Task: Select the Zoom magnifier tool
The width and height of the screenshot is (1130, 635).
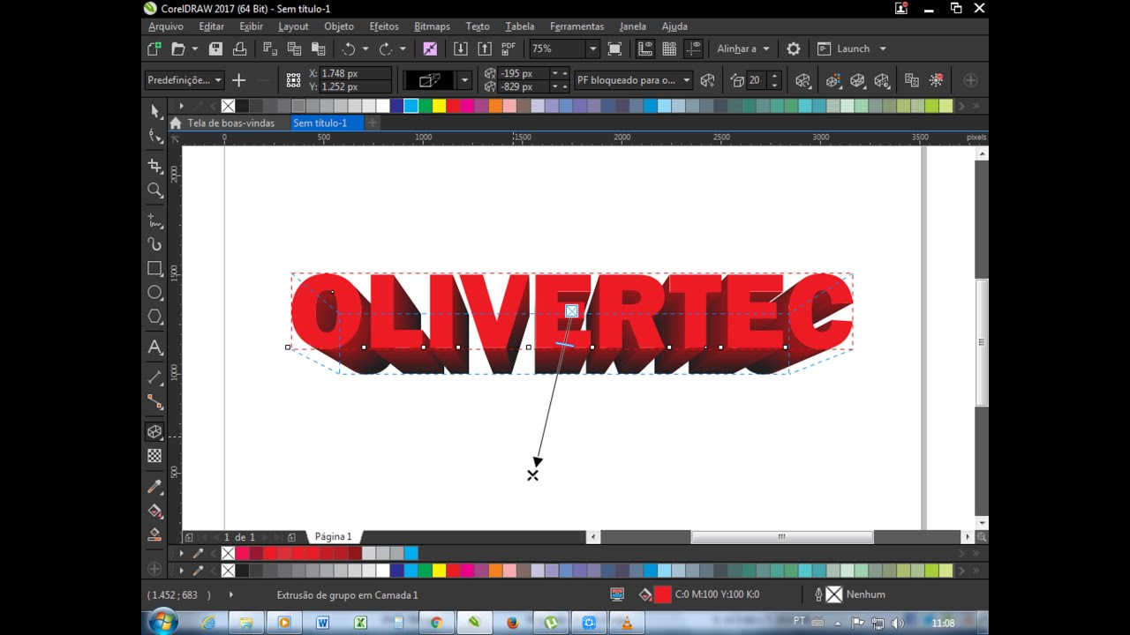Action: 155,190
